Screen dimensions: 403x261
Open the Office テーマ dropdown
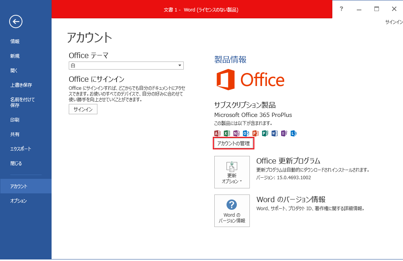(x=126, y=66)
